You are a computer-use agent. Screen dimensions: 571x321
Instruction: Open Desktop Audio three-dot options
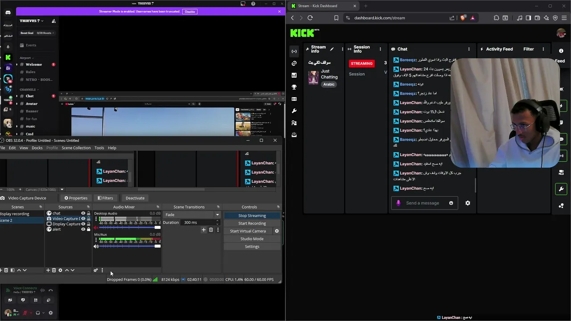coord(96,219)
